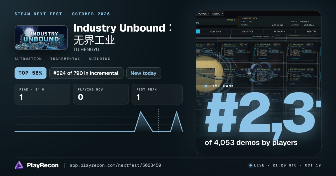Click the swap icon on ELECTRIC MOTOR node
The image size is (336, 176).
(308, 69)
